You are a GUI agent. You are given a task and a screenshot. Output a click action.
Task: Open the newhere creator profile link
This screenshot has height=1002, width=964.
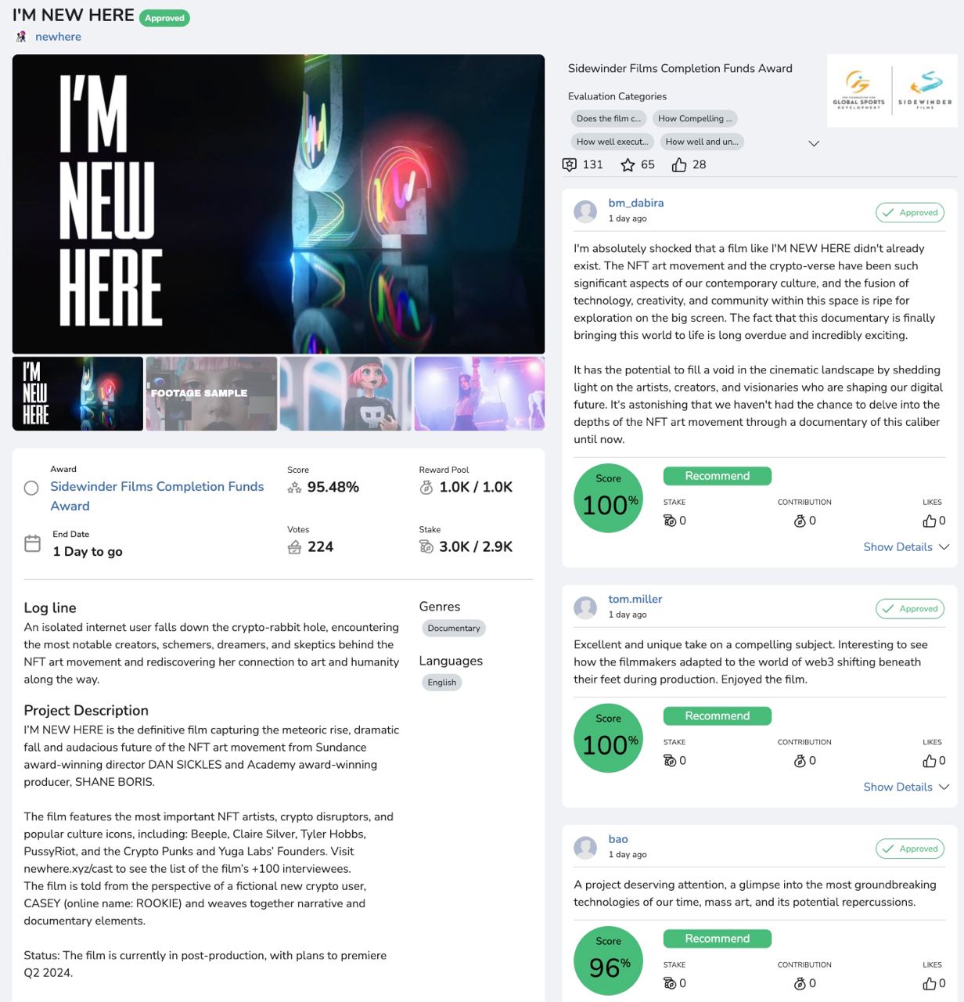[x=58, y=37]
